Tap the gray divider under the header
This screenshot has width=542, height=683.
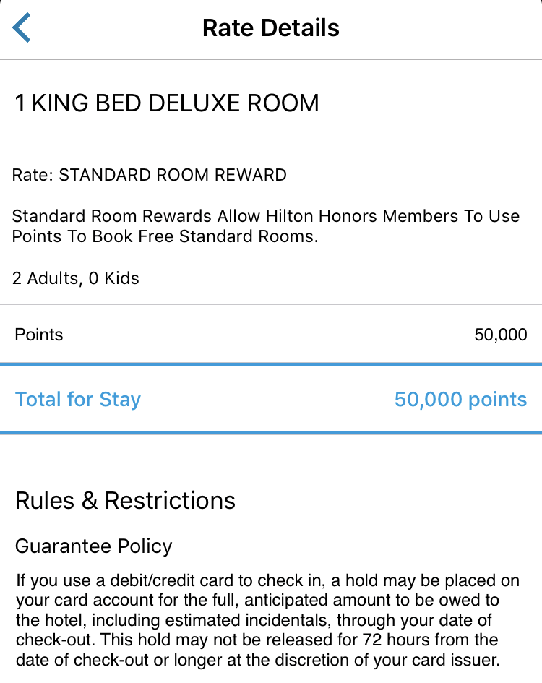point(271,59)
